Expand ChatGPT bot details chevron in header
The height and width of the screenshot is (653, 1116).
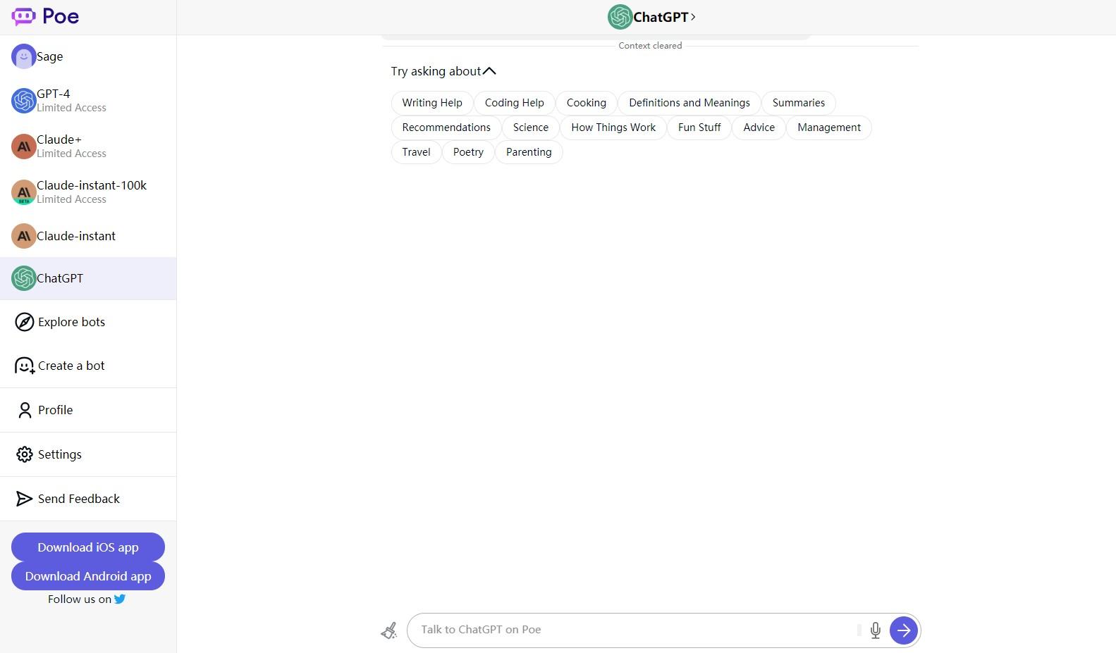[693, 17]
